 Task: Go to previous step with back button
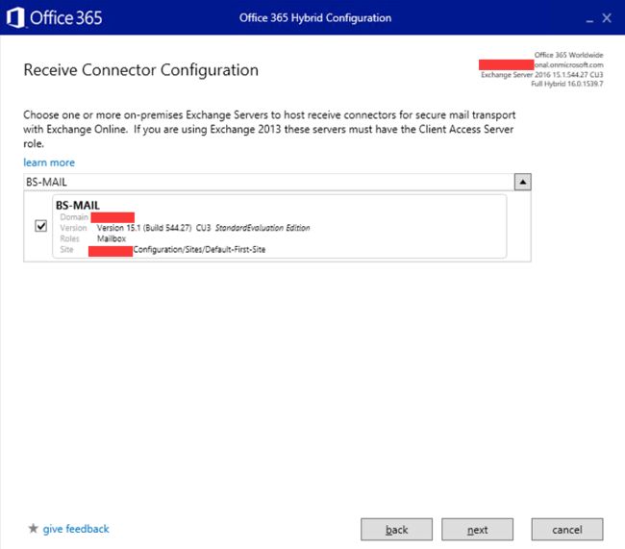[397, 530]
